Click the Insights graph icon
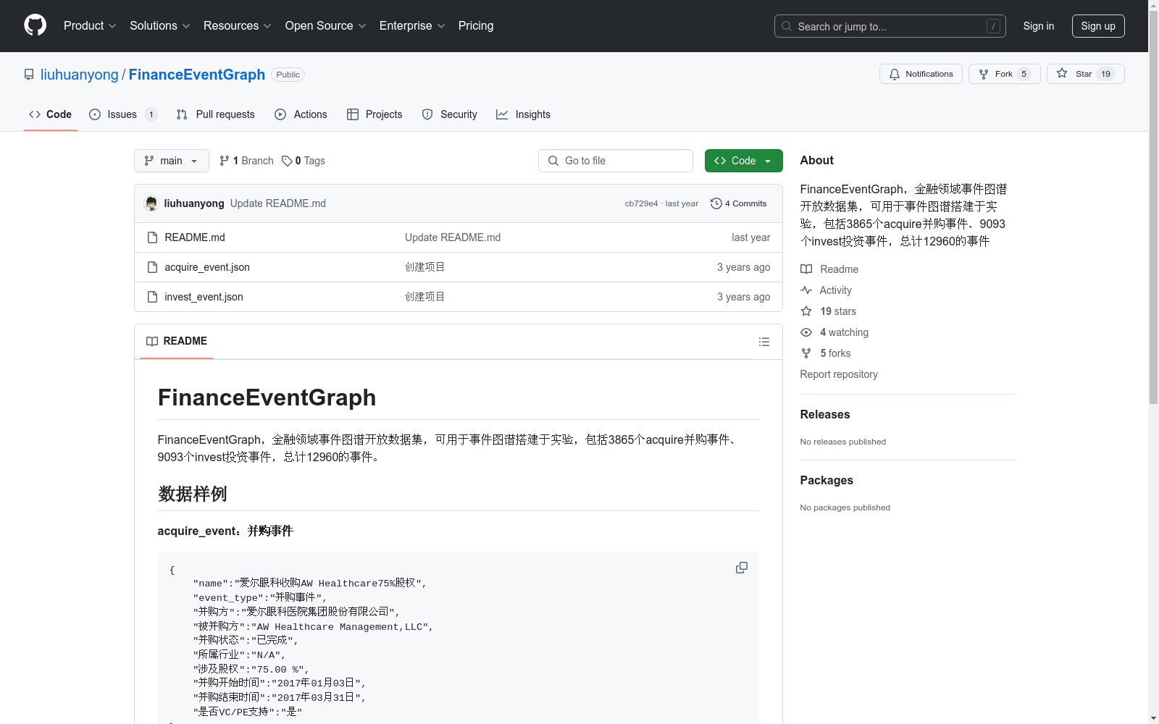 pos(502,114)
